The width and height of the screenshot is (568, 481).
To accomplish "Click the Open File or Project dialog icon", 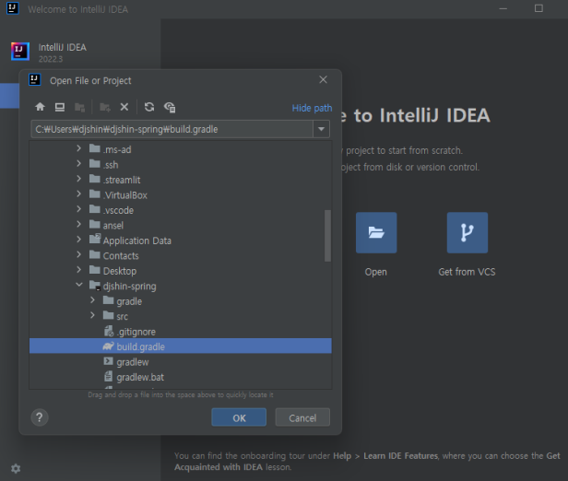I will point(35,79).
